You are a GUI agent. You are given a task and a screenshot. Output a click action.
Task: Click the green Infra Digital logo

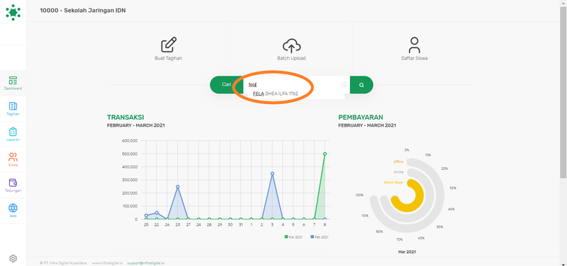[13, 12]
